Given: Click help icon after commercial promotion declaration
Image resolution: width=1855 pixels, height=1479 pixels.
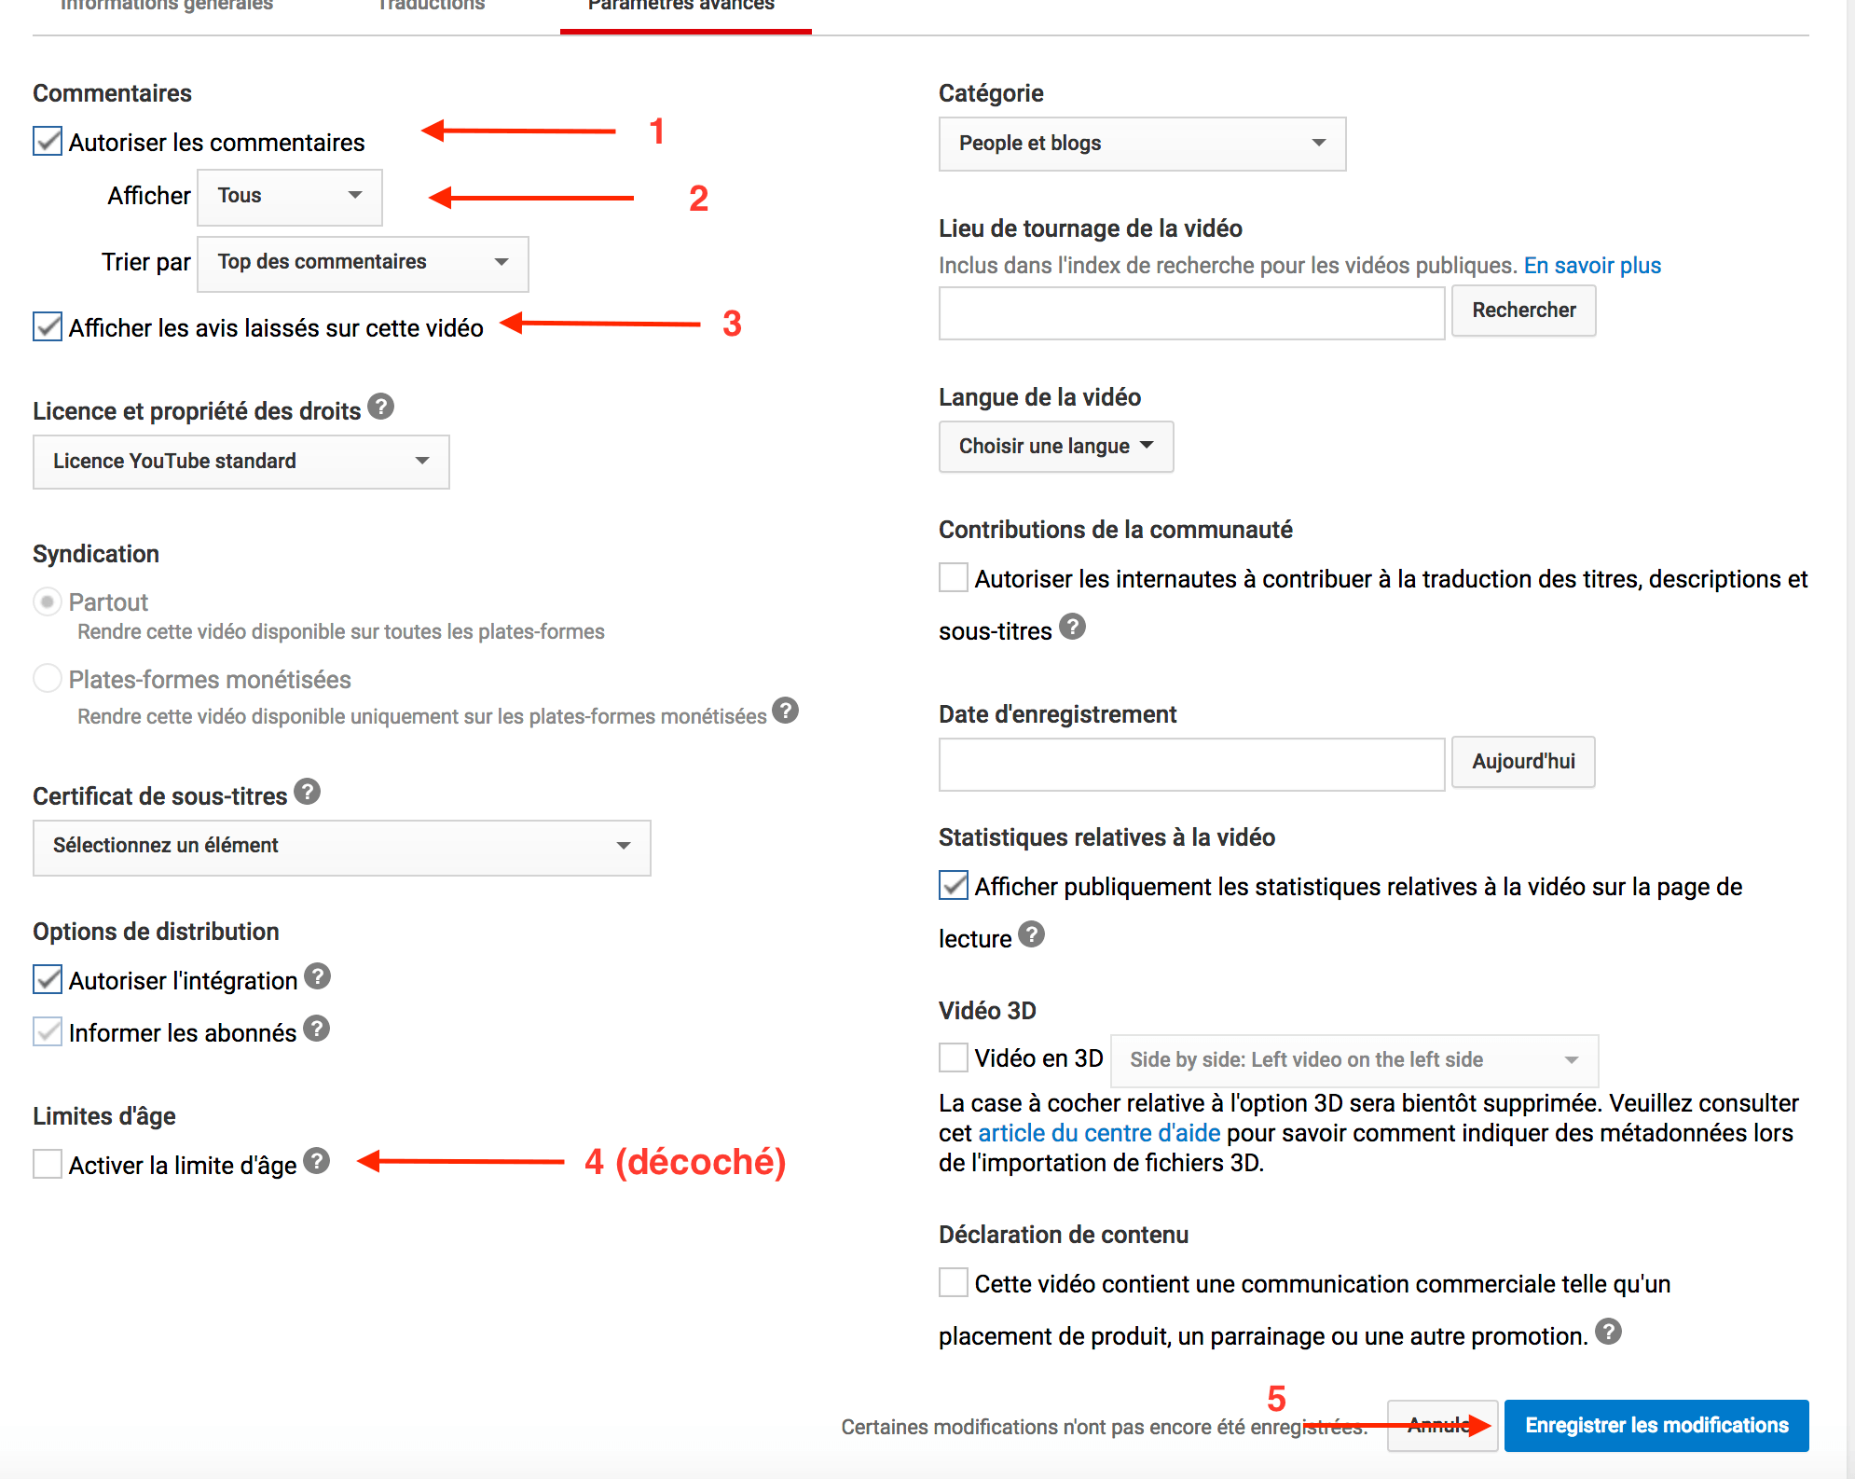Looking at the screenshot, I should pyautogui.click(x=1608, y=1332).
